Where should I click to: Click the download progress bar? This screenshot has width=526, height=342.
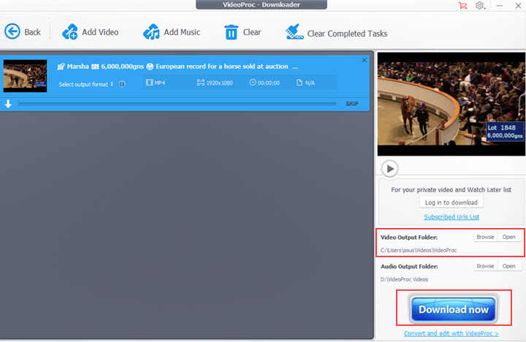[177, 104]
